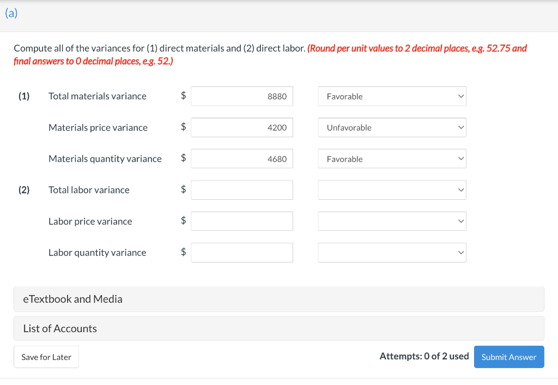Open the Total materials variance Favorable dropdown
Screen dimensions: 558x385
click(x=392, y=96)
